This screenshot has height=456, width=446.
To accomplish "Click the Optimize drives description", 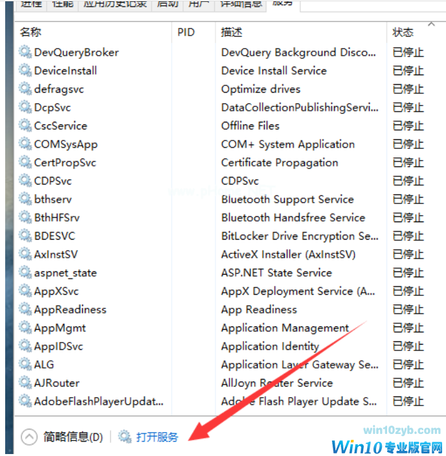I will [261, 89].
